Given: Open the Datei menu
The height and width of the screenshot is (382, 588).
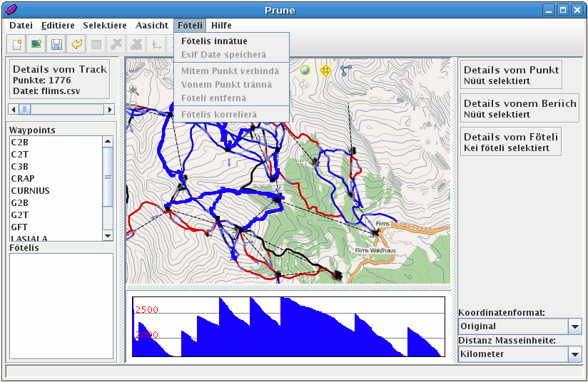Looking at the screenshot, I should pos(21,25).
